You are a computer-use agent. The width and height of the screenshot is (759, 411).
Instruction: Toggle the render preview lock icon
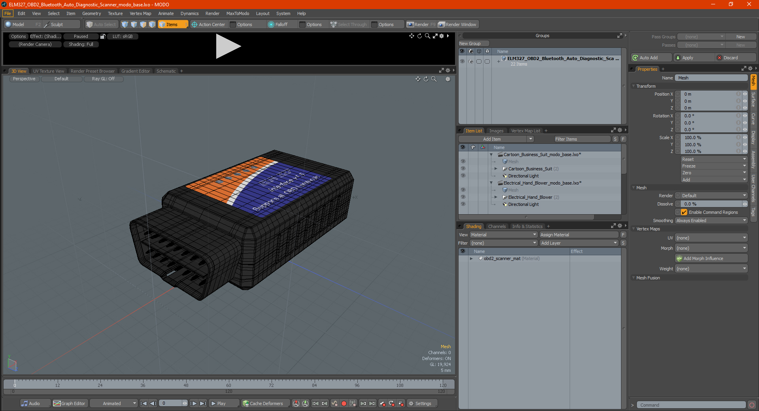click(103, 36)
